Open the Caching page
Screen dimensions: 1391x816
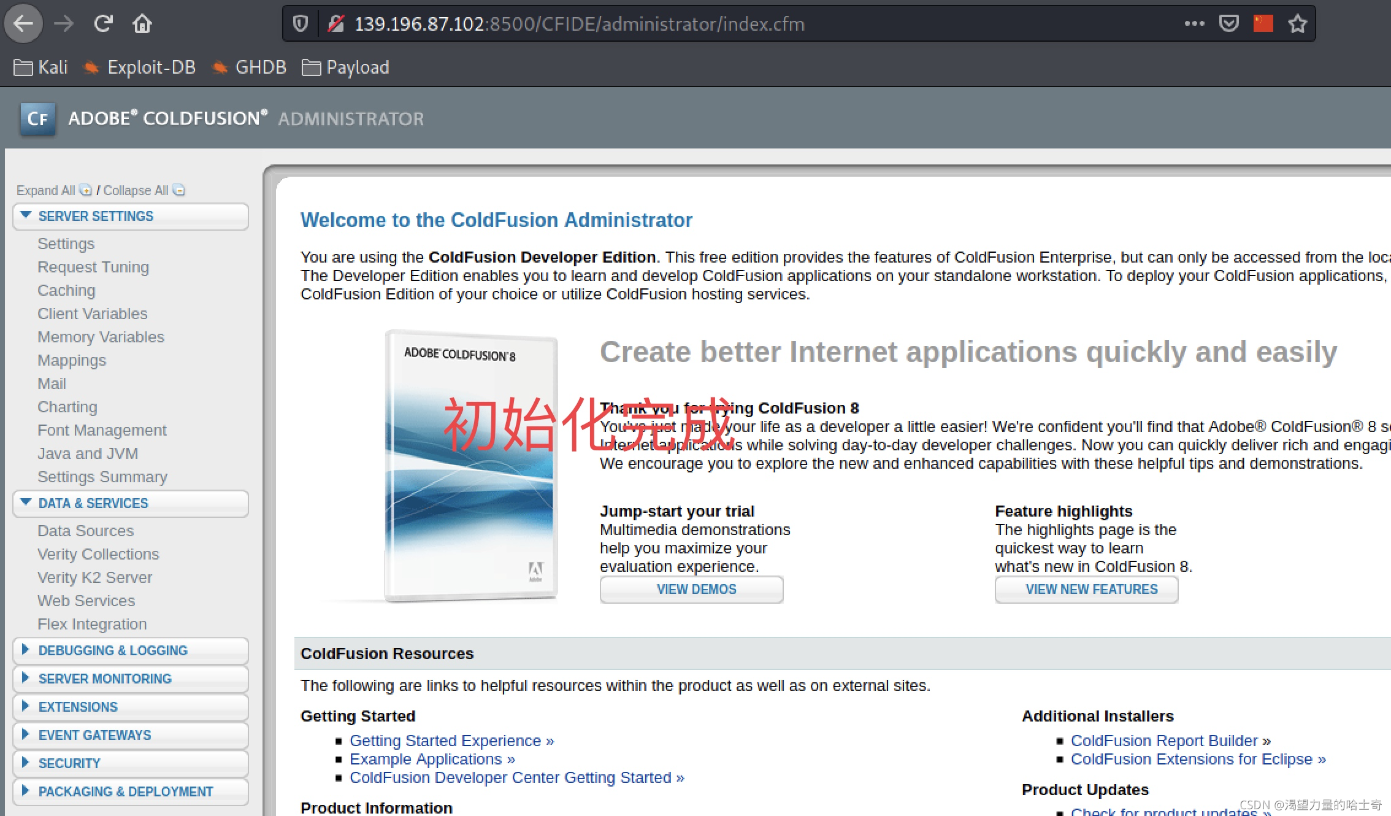click(66, 290)
